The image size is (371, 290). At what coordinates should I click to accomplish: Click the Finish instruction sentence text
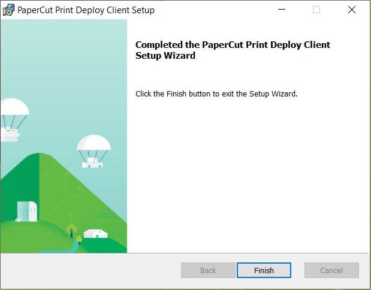[x=216, y=94]
